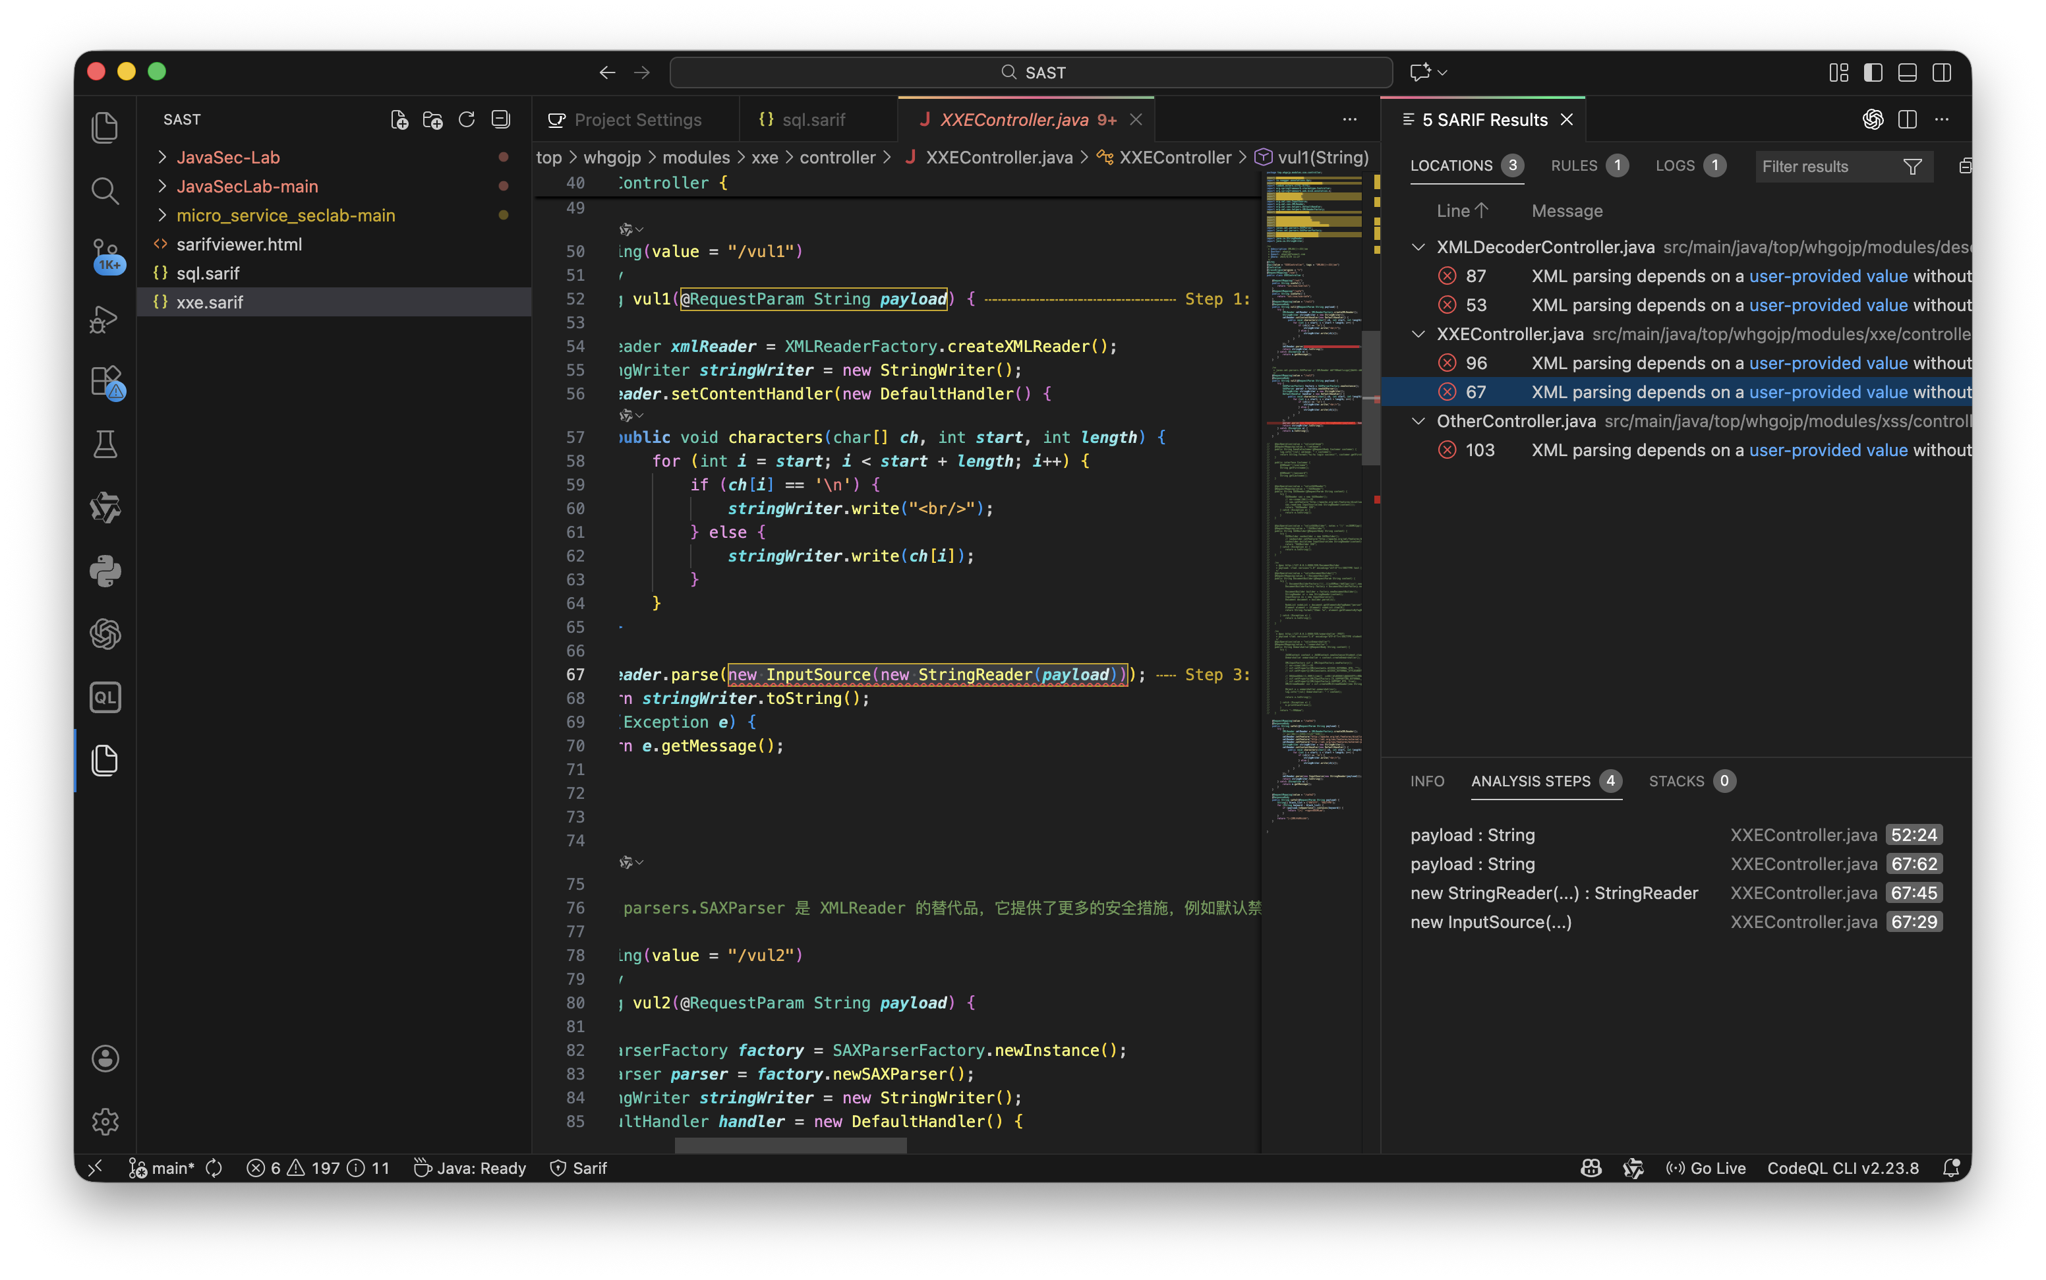The width and height of the screenshot is (2046, 1280).
Task: Open the Python extension icon
Action: pyautogui.click(x=105, y=571)
